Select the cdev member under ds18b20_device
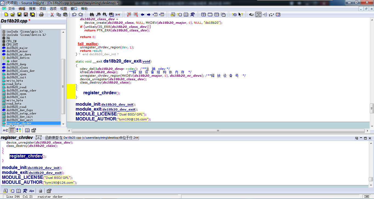This screenshot has width=374, height=199. [14, 61]
